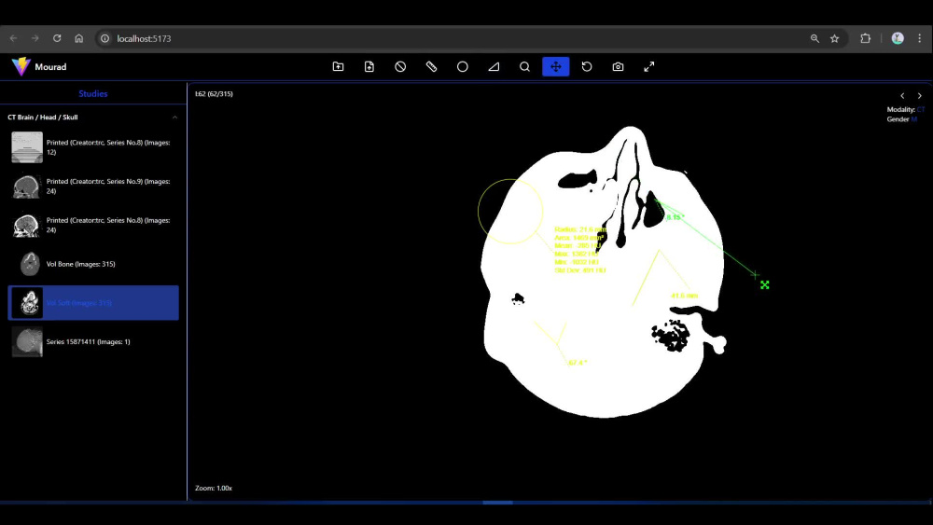Viewport: 933px width, 525px height.
Task: Click the Gender label
Action: (898, 119)
